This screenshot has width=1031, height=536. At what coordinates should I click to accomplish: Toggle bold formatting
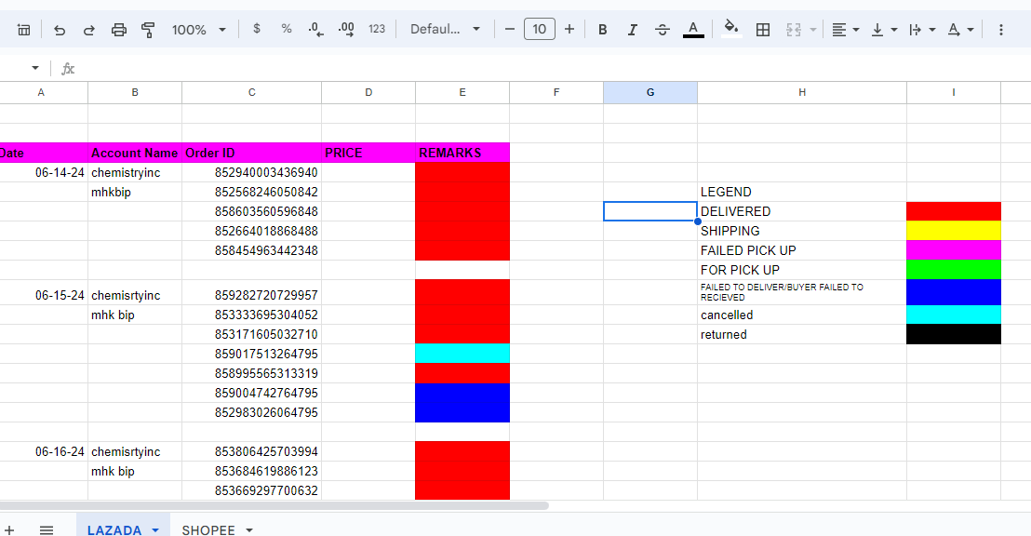point(602,30)
